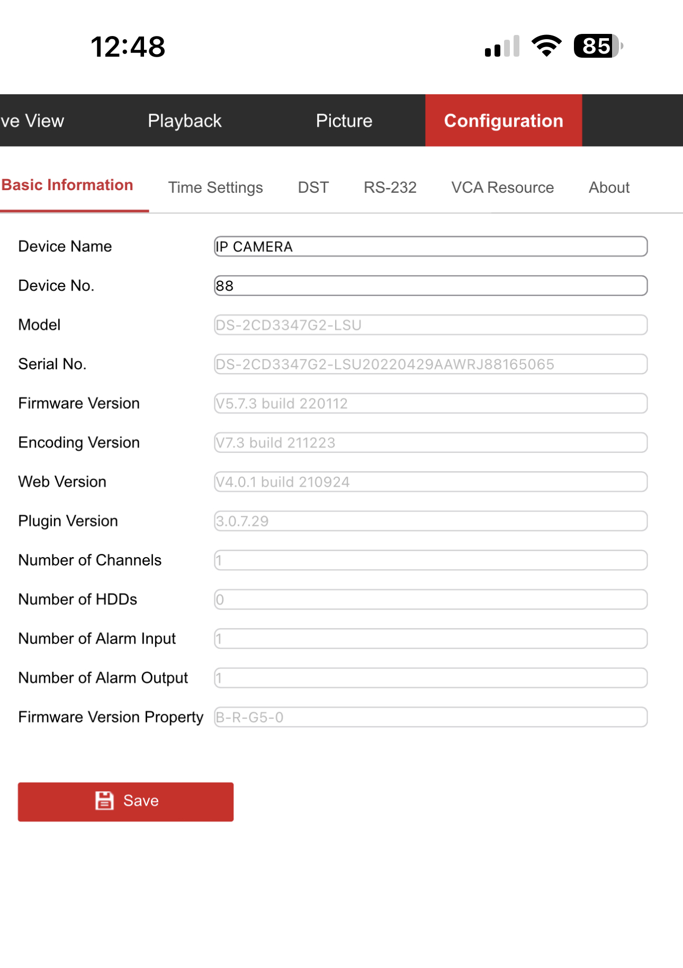Click the floppy disk Save icon

pyautogui.click(x=104, y=801)
